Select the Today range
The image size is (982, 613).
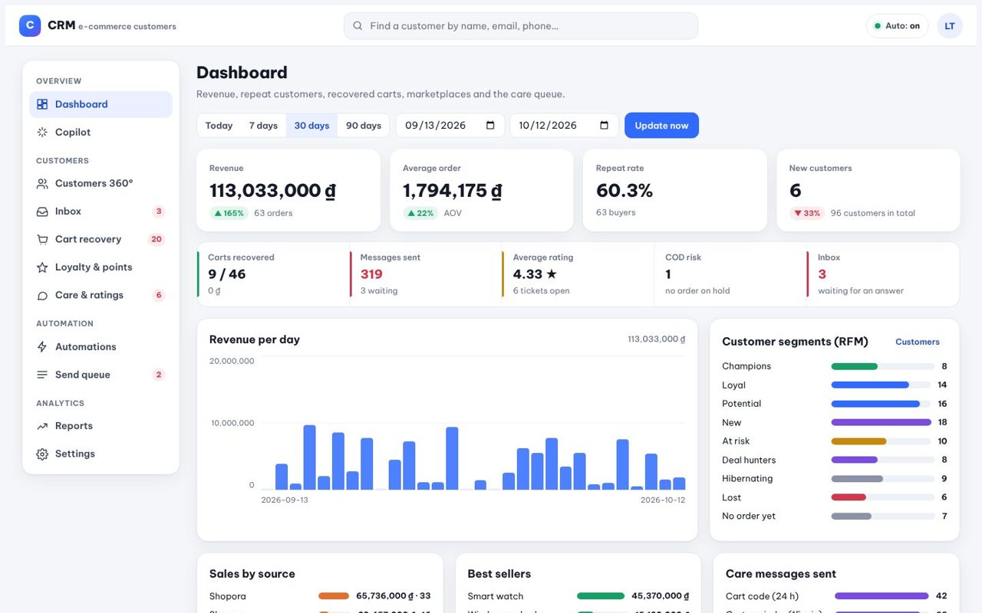pos(219,126)
